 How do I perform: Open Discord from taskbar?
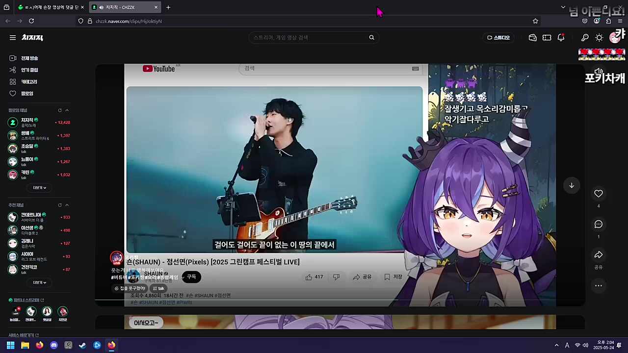54,345
